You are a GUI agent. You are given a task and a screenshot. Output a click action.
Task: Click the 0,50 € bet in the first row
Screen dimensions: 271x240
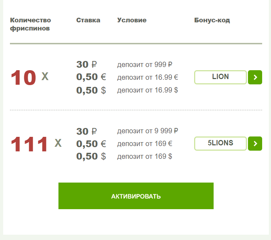pyautogui.click(x=91, y=77)
